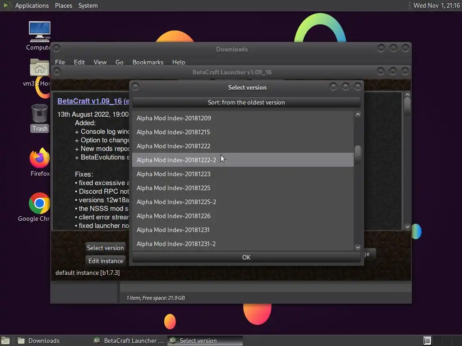Open the Places menu
The height and width of the screenshot is (346, 462).
(63, 5)
